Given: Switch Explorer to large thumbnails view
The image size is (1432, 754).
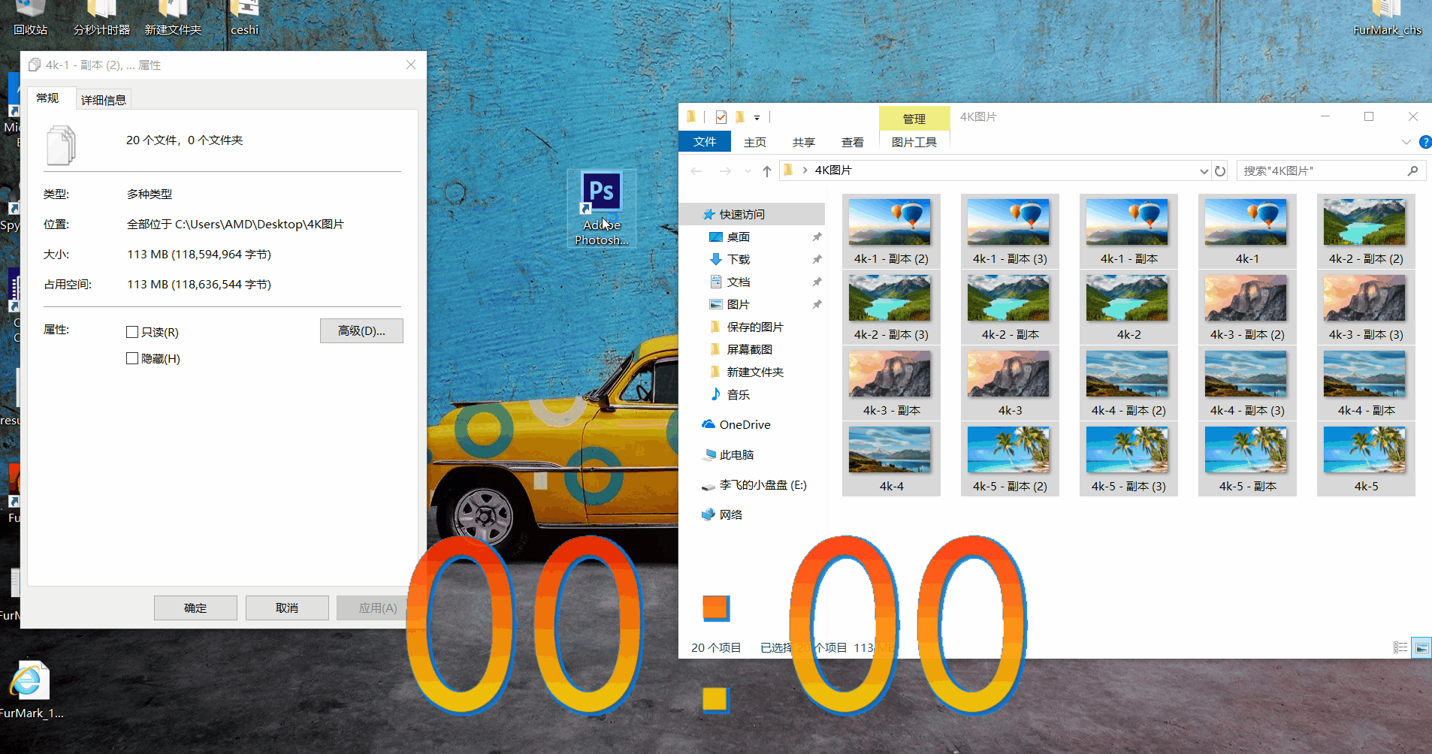Looking at the screenshot, I should click(1421, 647).
